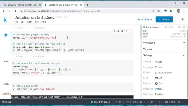
Task: Run the PROJECT_ID code cell
Action: 6,35
